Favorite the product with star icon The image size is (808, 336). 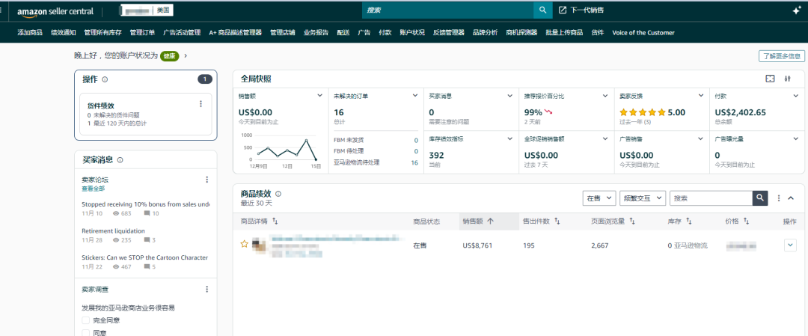click(244, 244)
